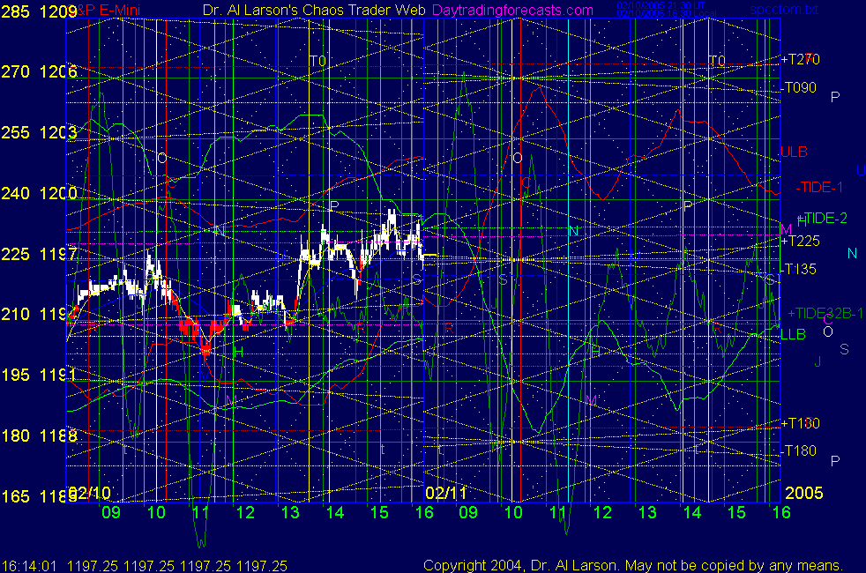866x573 pixels.
Task: Click the 180 1188 price scale label
Action: [x=39, y=435]
